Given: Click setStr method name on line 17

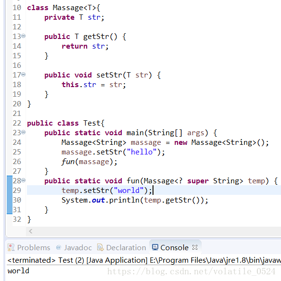Looking at the screenshot, I should pos(109,75).
